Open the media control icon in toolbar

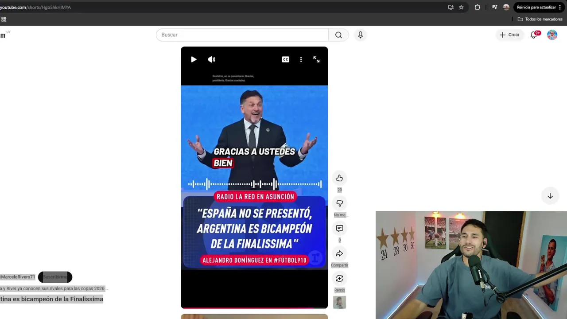click(x=494, y=7)
